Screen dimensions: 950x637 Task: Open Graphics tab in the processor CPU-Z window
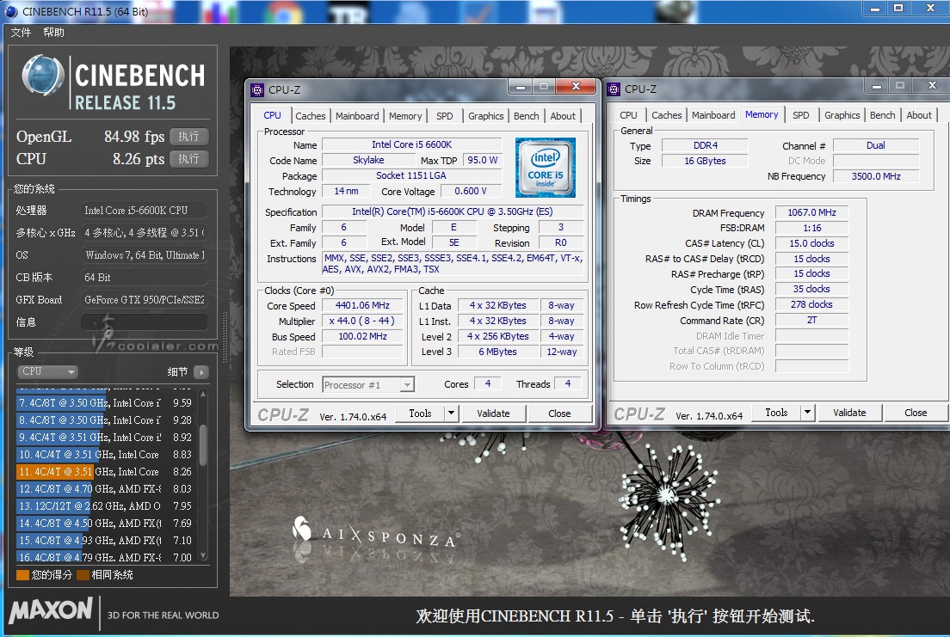tap(486, 116)
